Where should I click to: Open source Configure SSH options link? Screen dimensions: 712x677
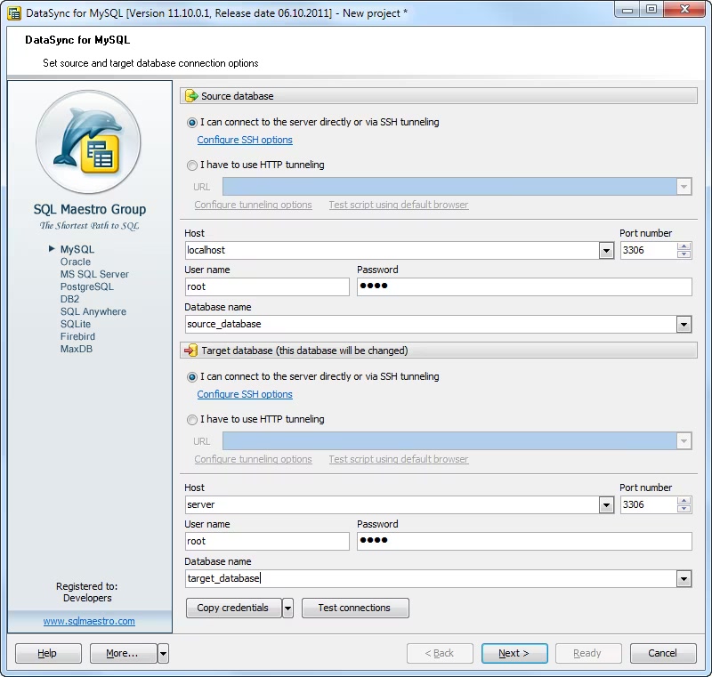245,141
